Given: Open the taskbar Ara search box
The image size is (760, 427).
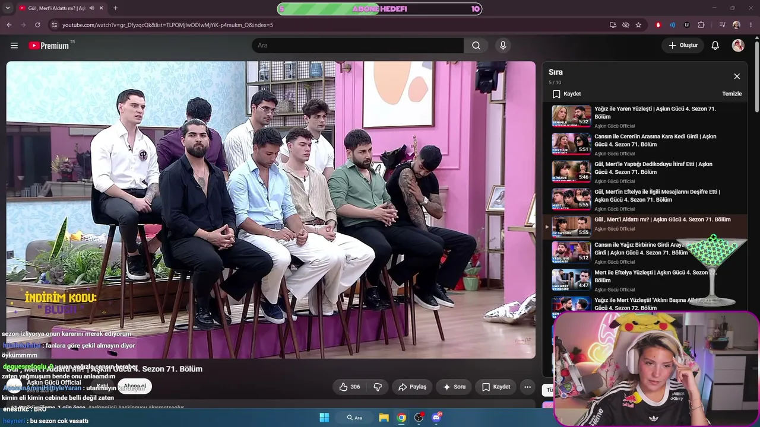Looking at the screenshot, I should (x=354, y=418).
